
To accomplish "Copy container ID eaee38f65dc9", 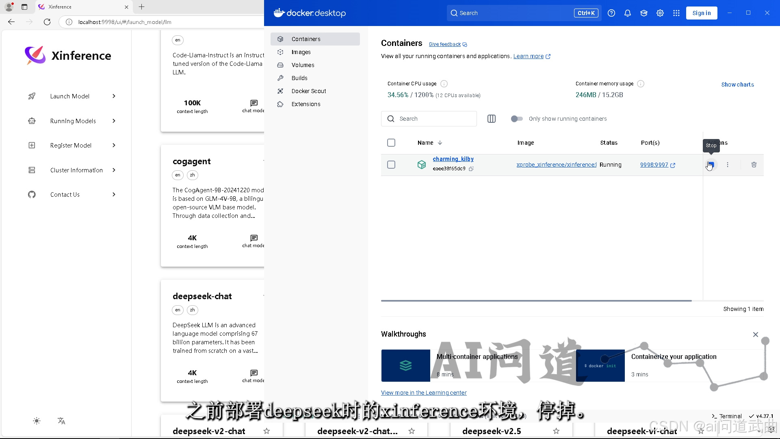I will tap(471, 169).
